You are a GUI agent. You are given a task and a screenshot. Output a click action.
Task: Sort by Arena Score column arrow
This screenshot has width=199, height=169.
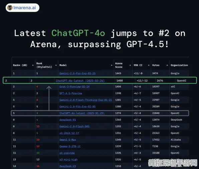click(130, 65)
